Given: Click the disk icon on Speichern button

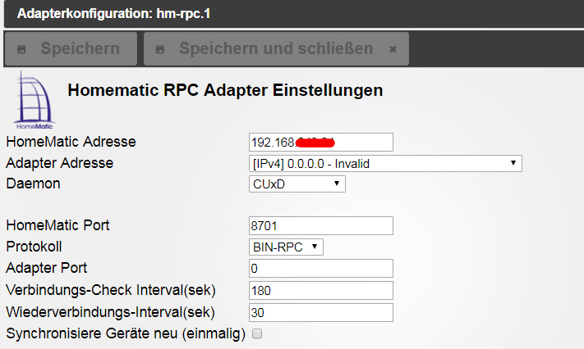Looking at the screenshot, I should (22, 49).
